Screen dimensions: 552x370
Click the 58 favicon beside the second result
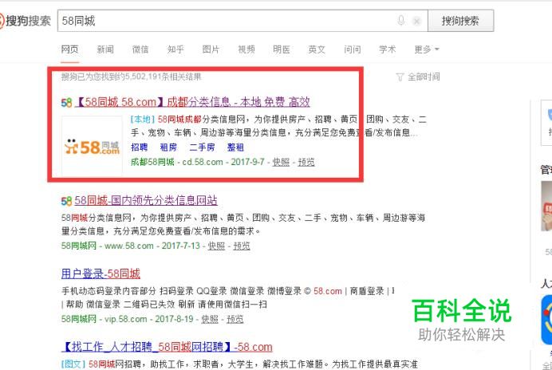(66, 201)
